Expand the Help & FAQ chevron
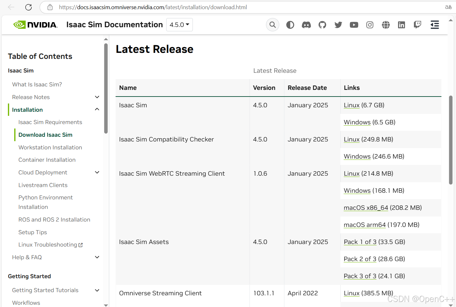This screenshot has width=456, height=307. point(97,257)
